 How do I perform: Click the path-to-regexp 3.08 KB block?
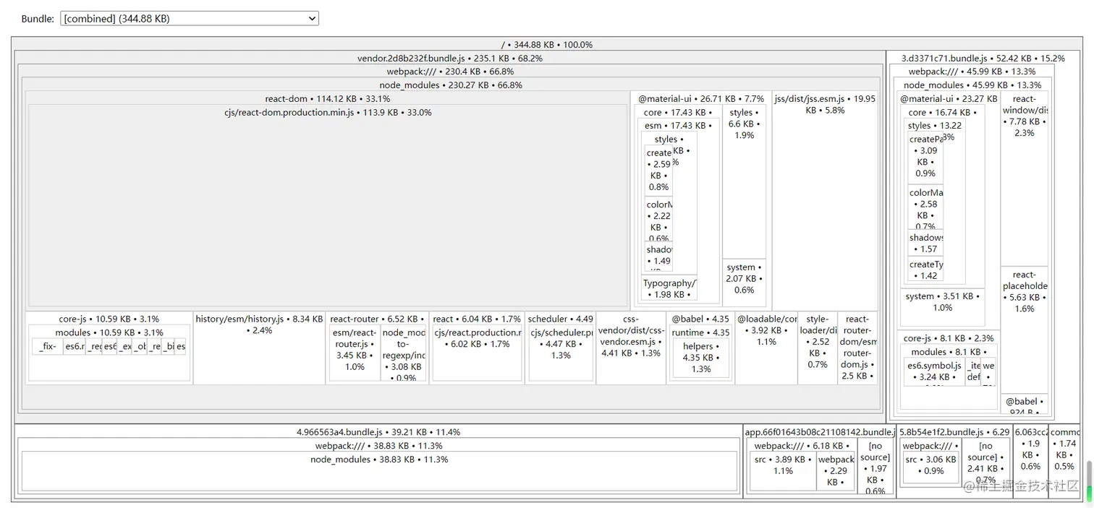point(404,353)
